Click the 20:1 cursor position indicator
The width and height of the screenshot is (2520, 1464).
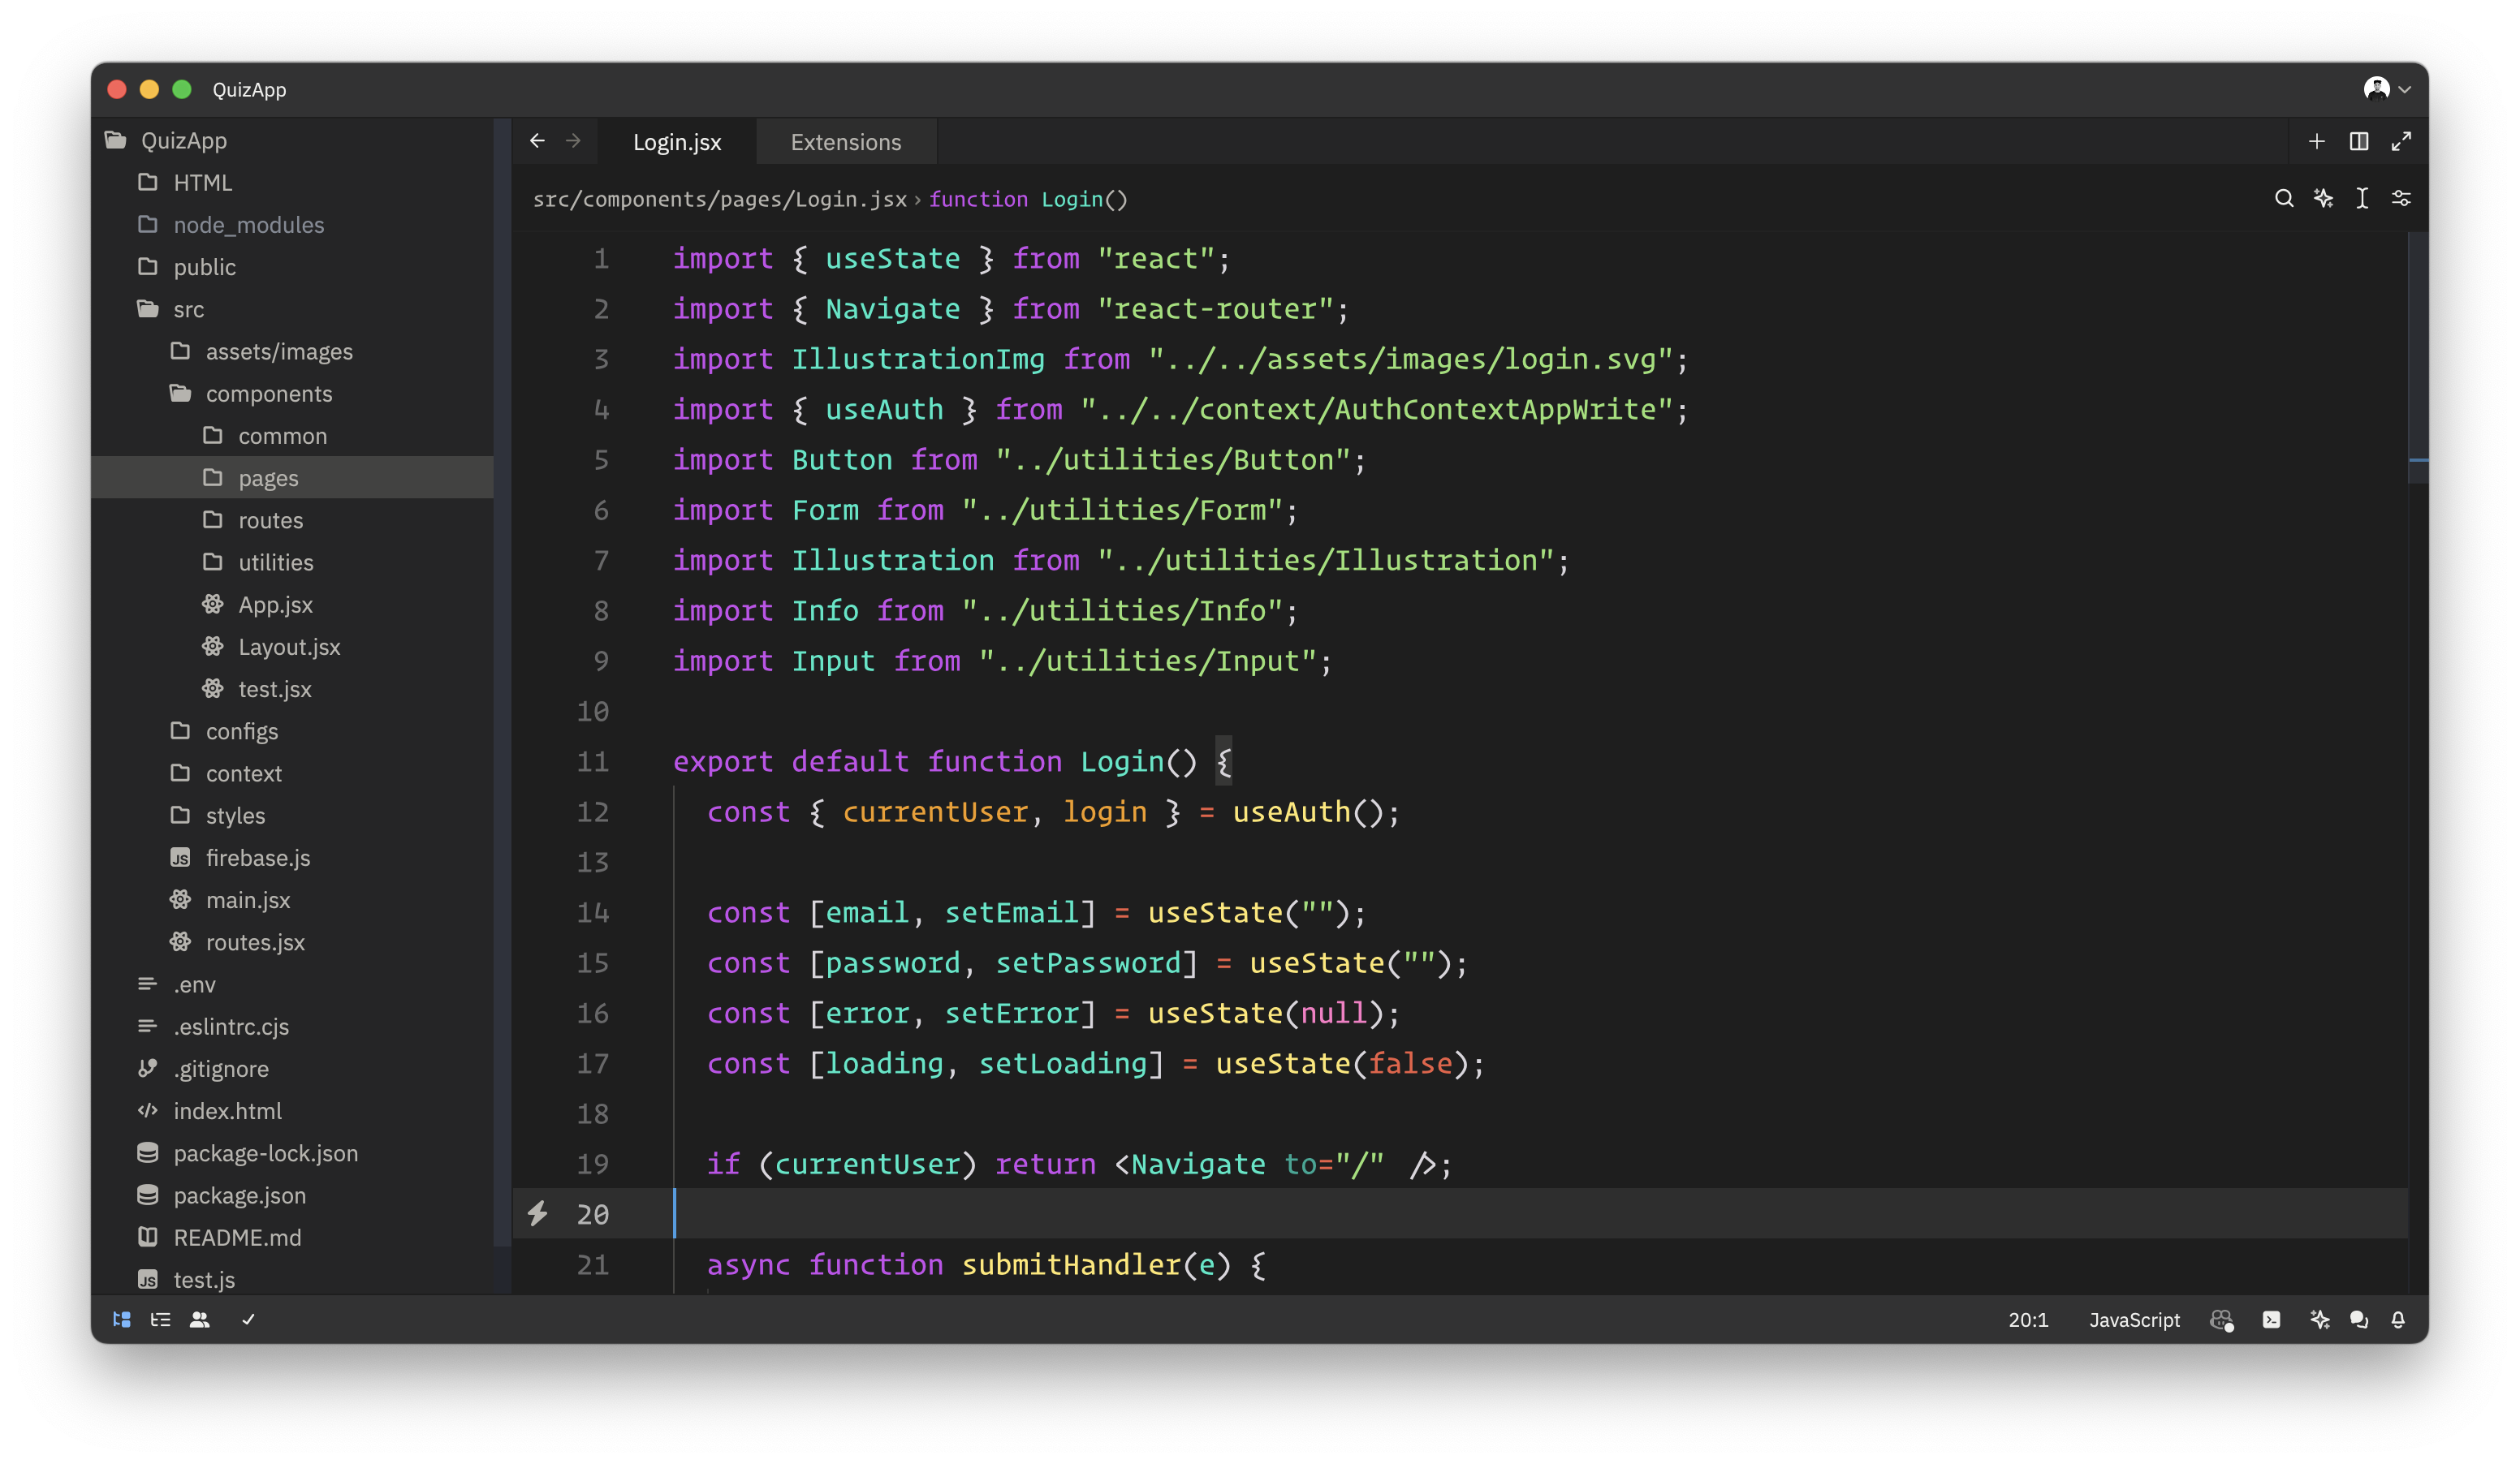click(2028, 1319)
